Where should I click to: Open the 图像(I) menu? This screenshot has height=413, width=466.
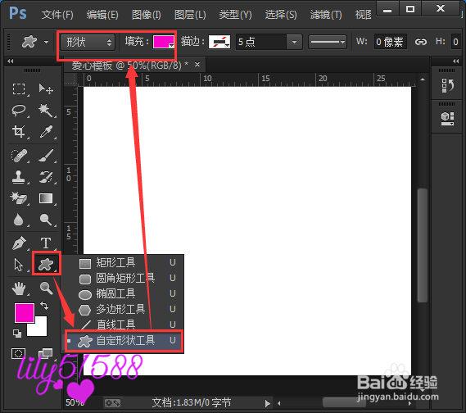coord(147,14)
